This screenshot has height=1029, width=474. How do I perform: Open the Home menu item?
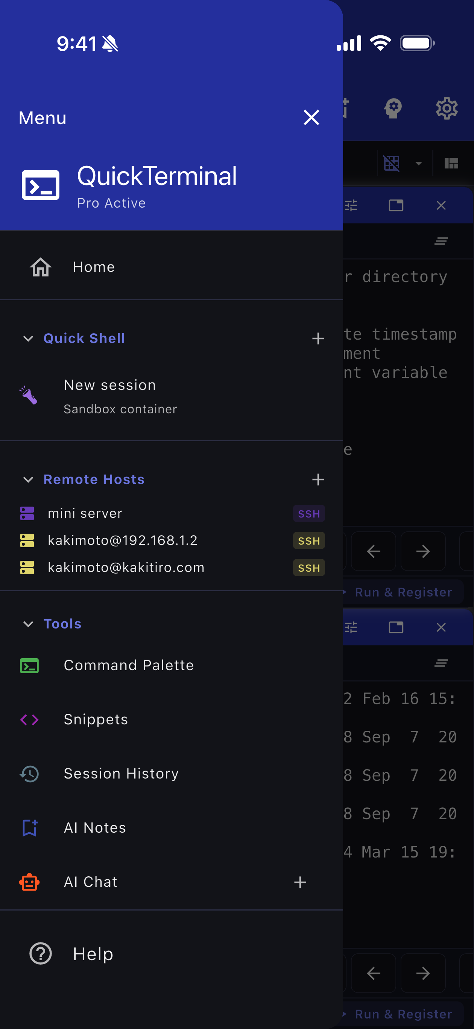pyautogui.click(x=172, y=267)
